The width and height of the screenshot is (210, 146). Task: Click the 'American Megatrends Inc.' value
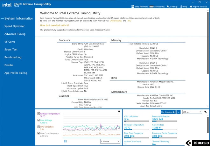click(162, 82)
